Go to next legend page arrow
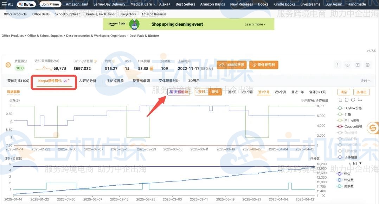Screen dimensions: 379x204 (360, 163)
